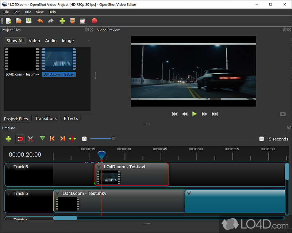
Task: Import files into the project
Action: pyautogui.click(x=62, y=21)
